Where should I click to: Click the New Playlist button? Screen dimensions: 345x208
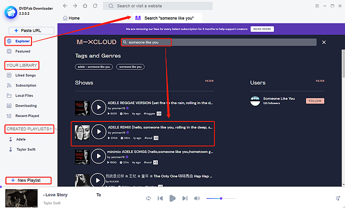(x=29, y=180)
